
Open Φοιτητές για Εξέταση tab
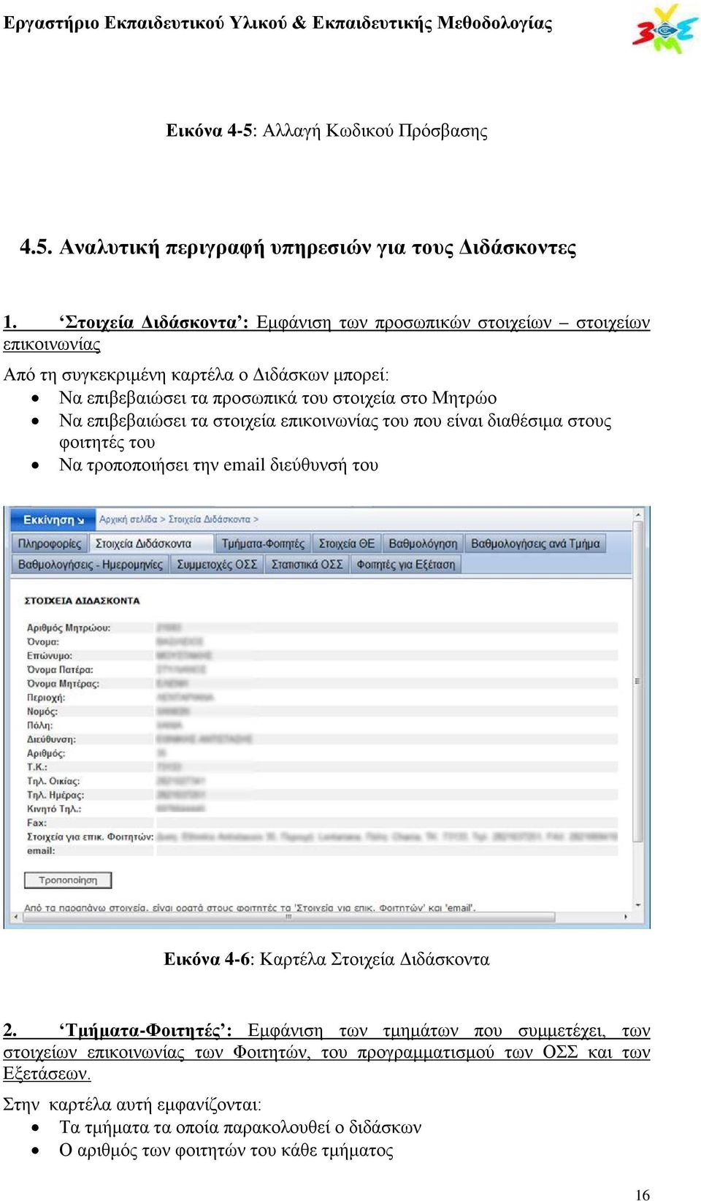pos(405,564)
